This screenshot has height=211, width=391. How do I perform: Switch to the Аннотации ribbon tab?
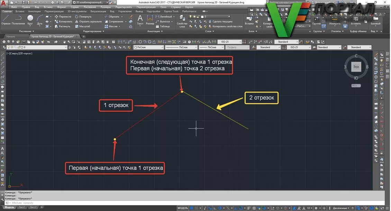tap(34, 11)
